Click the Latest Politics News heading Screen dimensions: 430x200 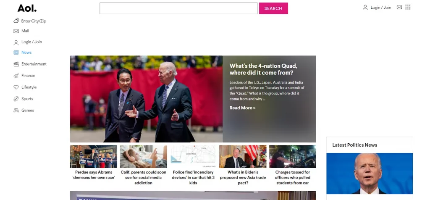(x=354, y=145)
